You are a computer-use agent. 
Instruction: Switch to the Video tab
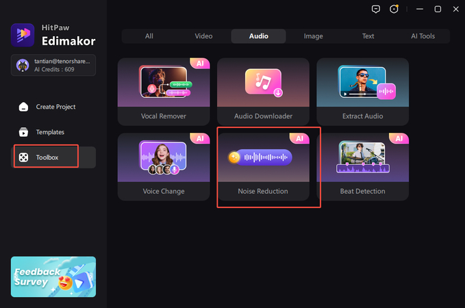203,36
